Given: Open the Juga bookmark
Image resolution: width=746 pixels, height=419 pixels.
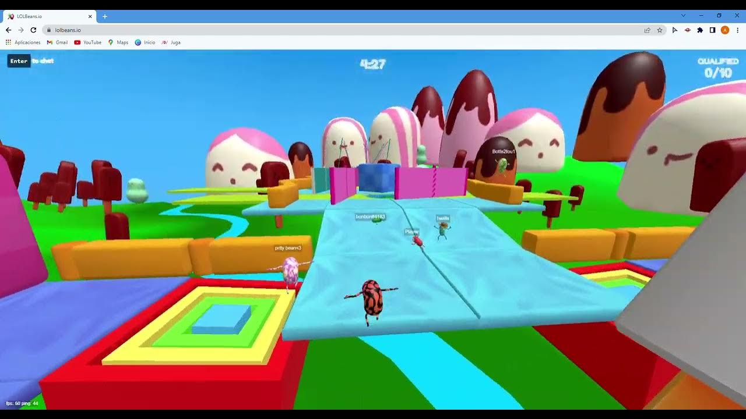Looking at the screenshot, I should click(x=171, y=42).
